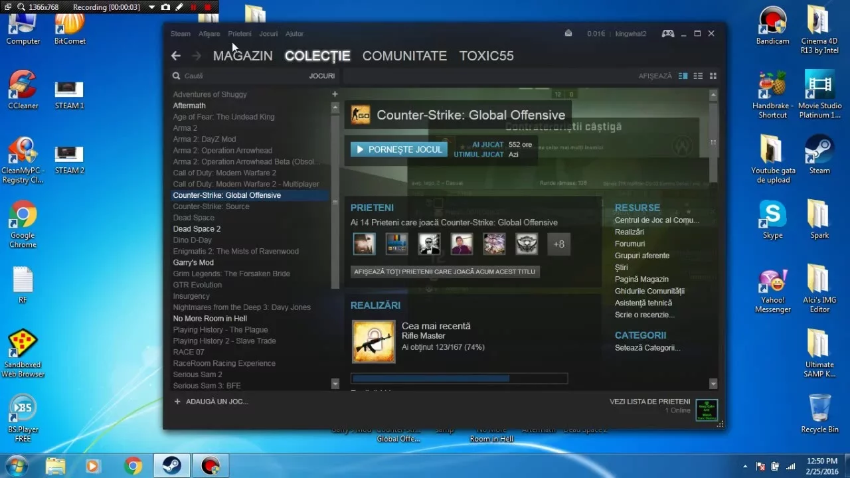
Task: Show hidden tray icons arrow
Action: [745, 466]
